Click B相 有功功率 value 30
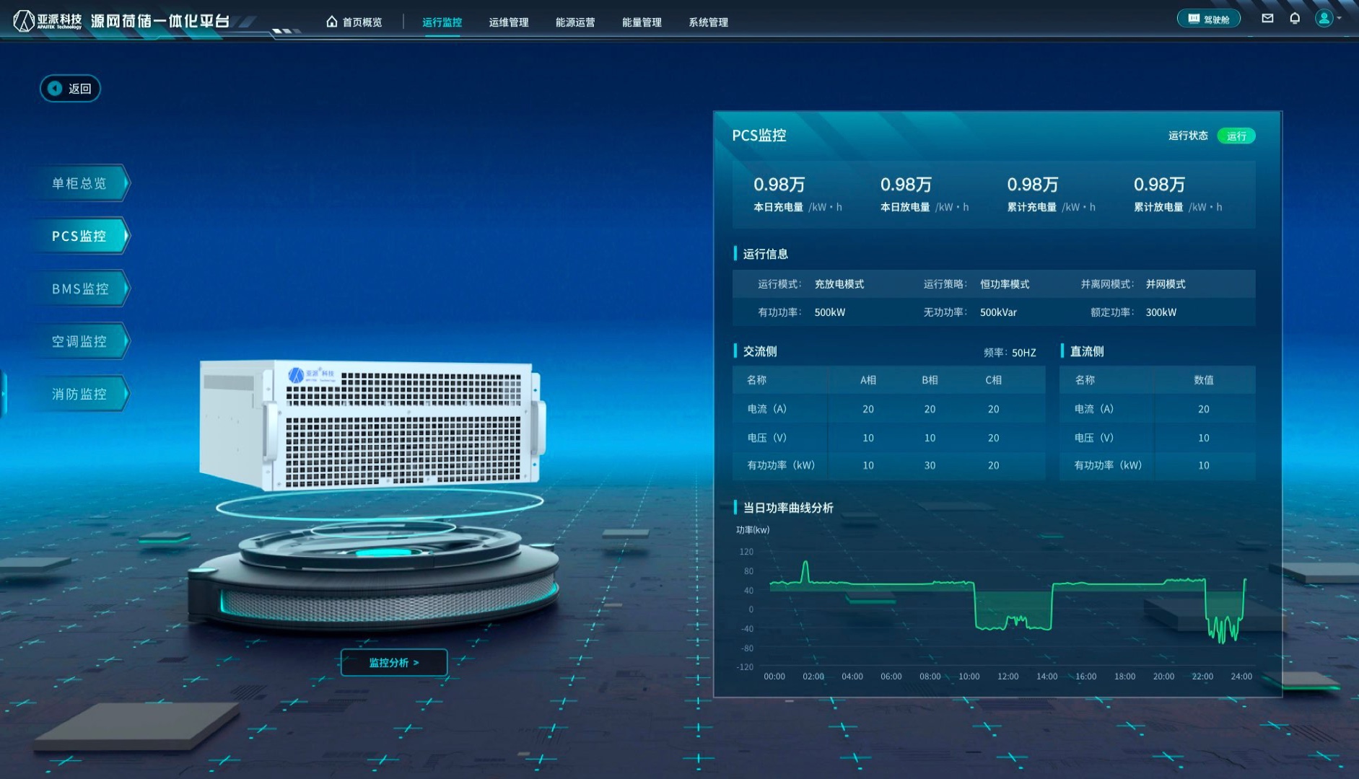This screenshot has width=1359, height=779. point(930,465)
